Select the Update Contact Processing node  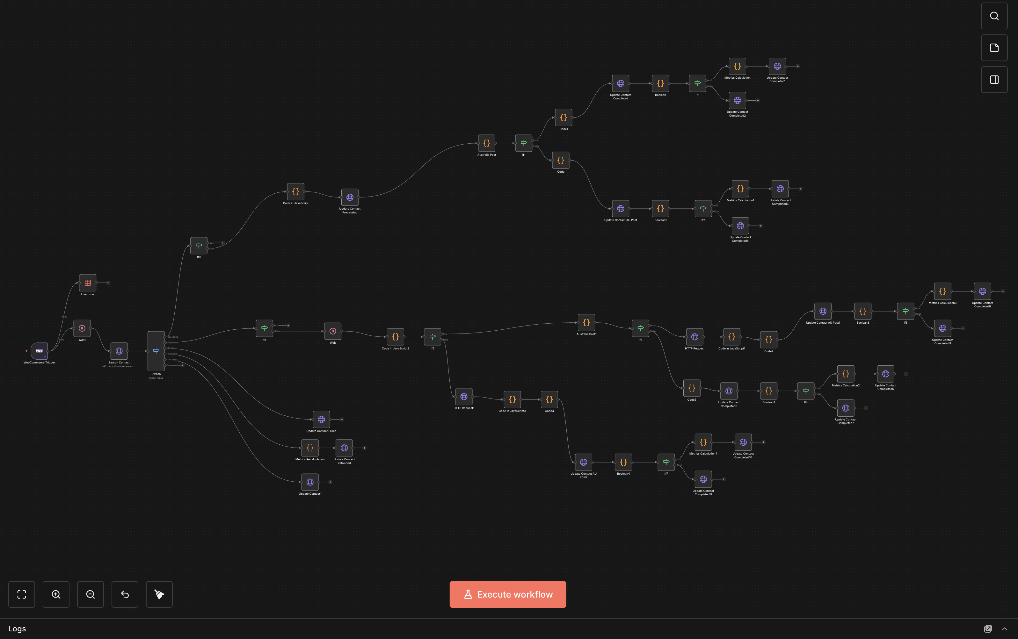point(350,197)
